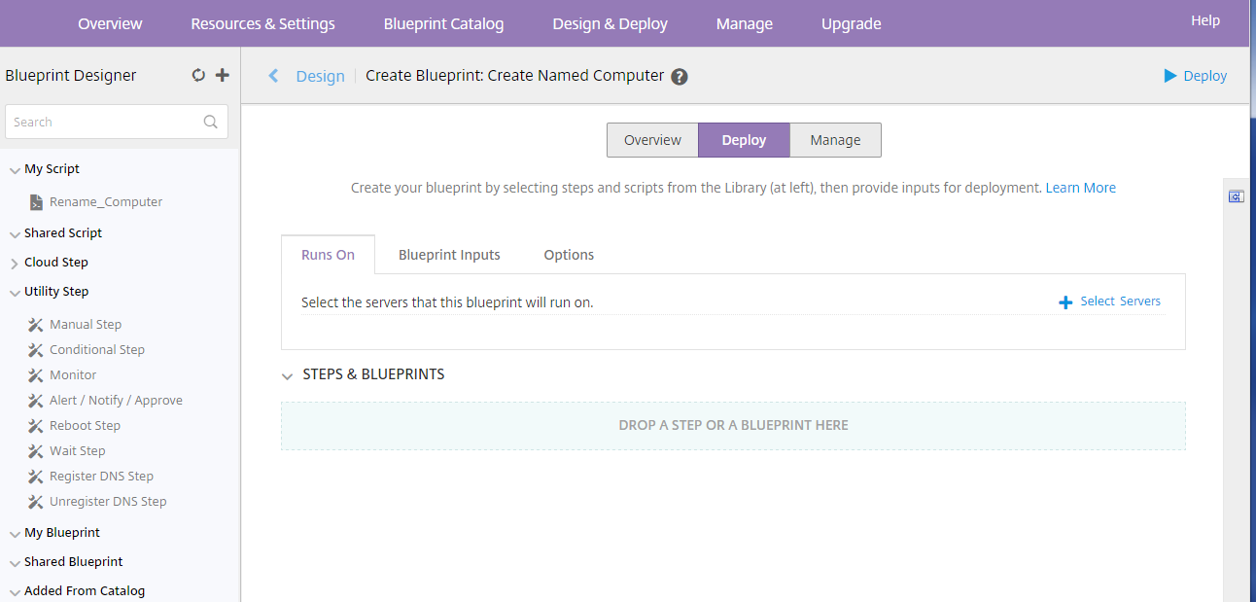The image size is (1256, 602).
Task: Collapse the Utility Step category
Action: point(15,292)
